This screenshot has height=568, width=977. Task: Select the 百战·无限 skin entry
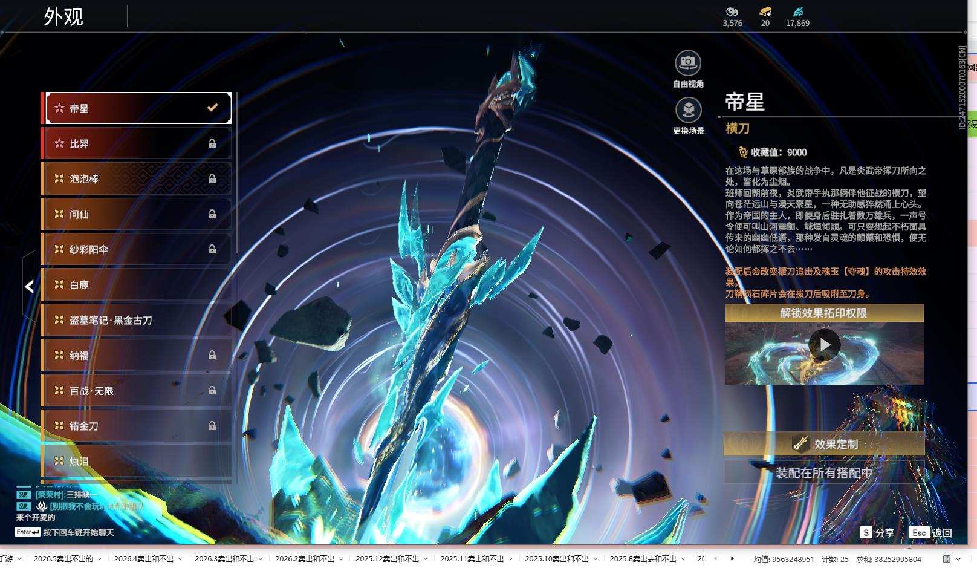click(137, 390)
